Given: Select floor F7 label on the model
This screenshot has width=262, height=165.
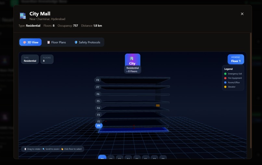Looking at the screenshot, I should 98,87.
